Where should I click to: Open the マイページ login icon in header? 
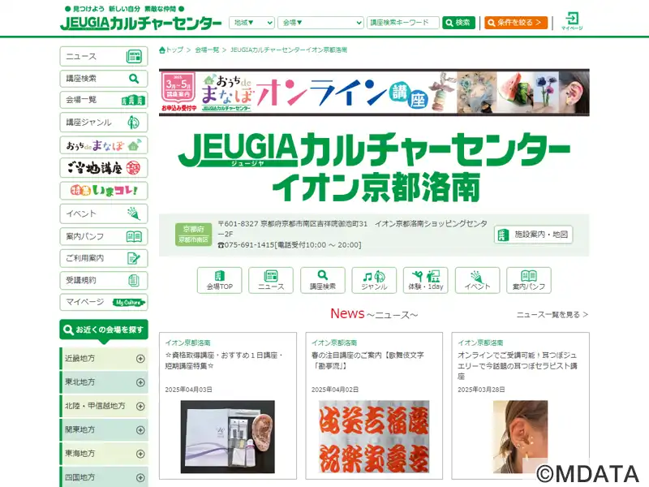[x=572, y=21]
